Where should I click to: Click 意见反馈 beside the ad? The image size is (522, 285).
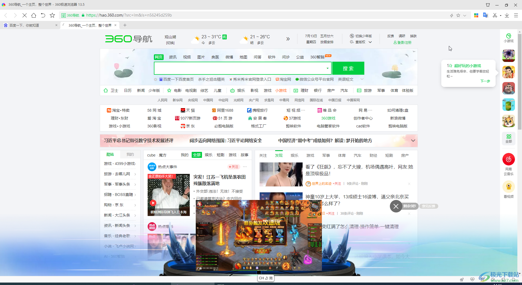tap(428, 206)
